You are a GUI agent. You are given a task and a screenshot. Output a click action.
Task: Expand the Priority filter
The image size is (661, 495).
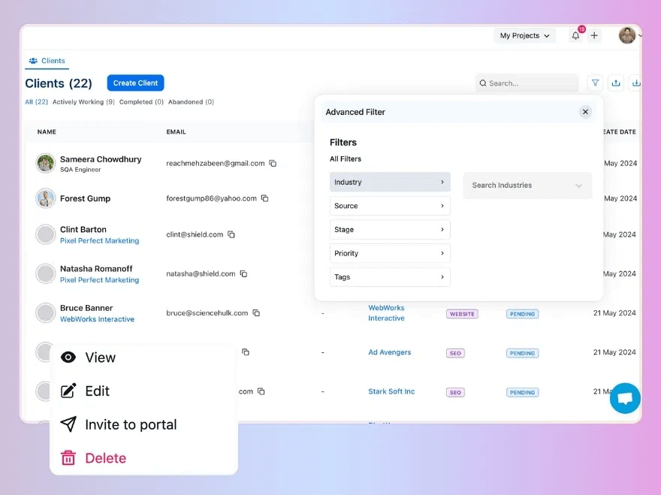pos(390,253)
